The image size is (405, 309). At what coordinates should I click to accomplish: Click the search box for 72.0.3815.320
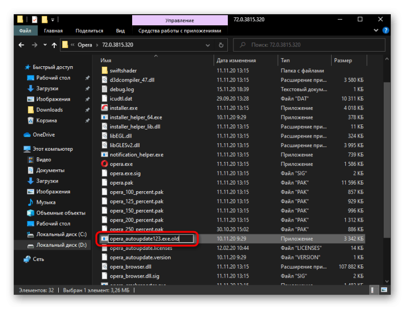[309, 45]
